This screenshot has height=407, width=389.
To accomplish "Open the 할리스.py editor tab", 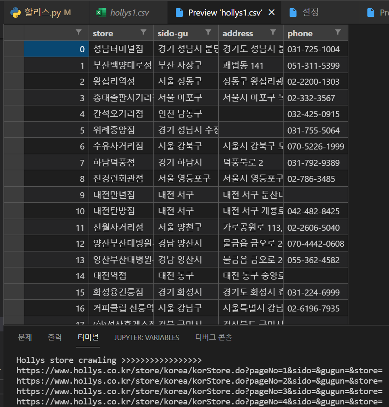I will click(x=46, y=13).
